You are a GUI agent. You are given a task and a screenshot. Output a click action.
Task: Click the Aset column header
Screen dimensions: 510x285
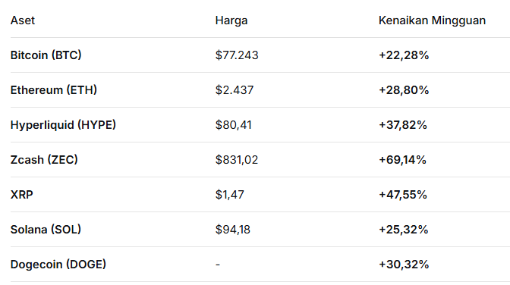tap(23, 20)
